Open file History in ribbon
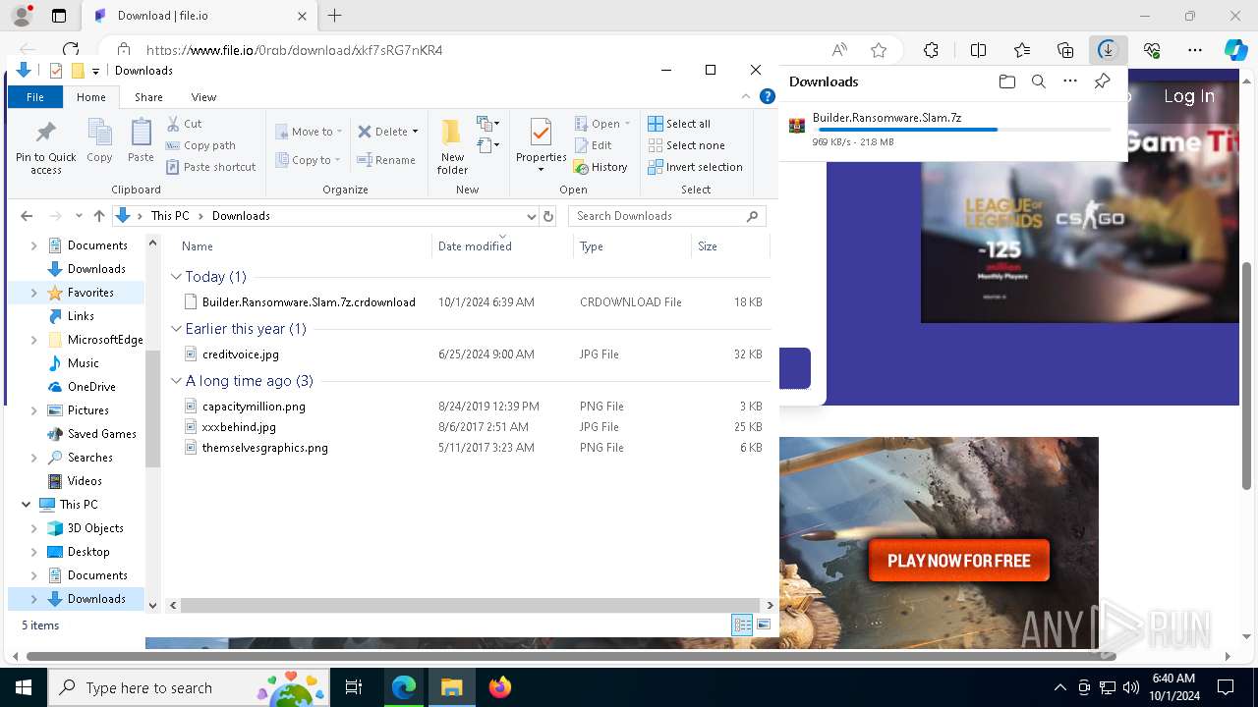The height and width of the screenshot is (707, 1258). pos(600,167)
